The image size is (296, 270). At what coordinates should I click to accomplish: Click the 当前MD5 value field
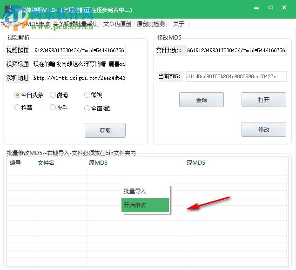pos(236,76)
